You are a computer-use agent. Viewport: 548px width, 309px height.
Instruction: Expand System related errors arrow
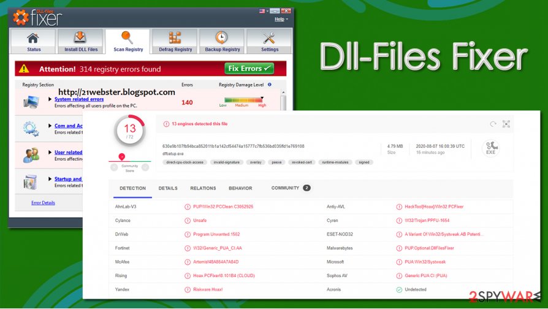click(50, 99)
